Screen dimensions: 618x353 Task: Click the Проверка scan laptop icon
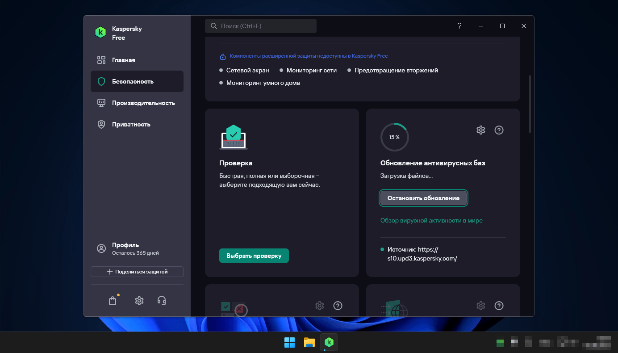tap(234, 137)
